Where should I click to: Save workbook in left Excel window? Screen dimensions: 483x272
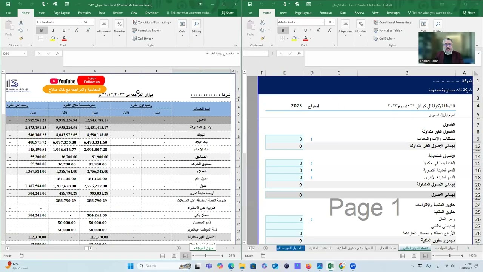pos(8,4)
